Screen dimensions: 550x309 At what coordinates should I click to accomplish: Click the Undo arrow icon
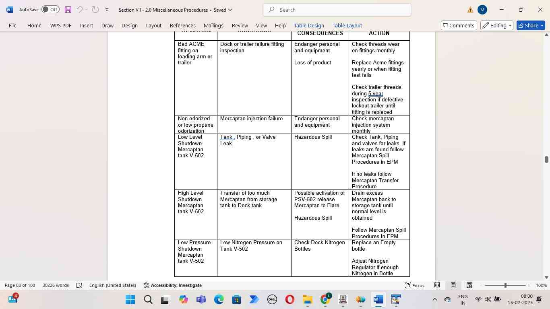click(79, 10)
